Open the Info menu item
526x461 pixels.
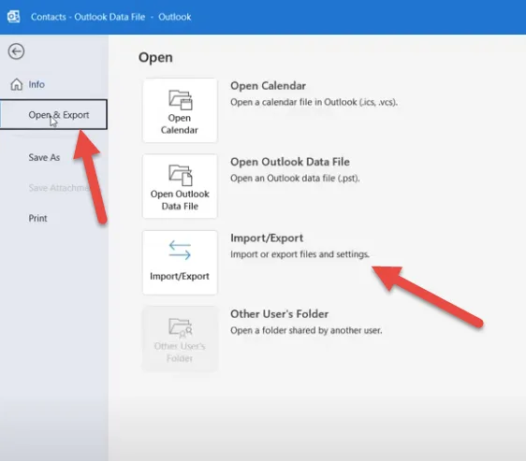pyautogui.click(x=37, y=84)
